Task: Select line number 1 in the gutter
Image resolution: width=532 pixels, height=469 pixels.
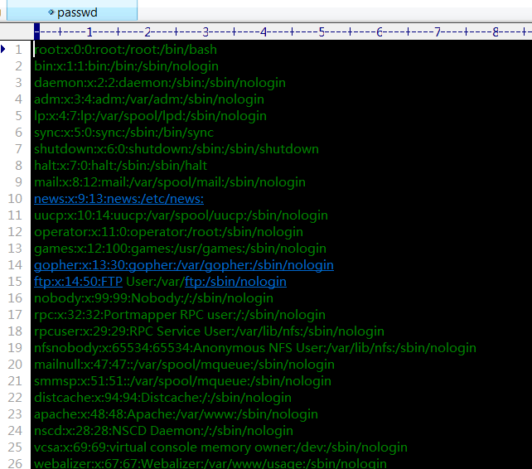Action: 18,50
